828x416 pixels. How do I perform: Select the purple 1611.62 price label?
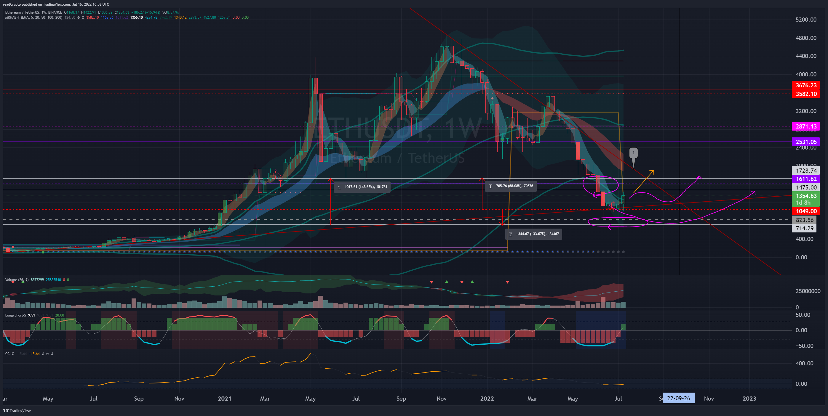(x=805, y=179)
